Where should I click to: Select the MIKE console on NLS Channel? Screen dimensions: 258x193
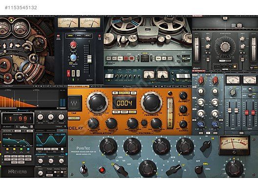coord(79,36)
